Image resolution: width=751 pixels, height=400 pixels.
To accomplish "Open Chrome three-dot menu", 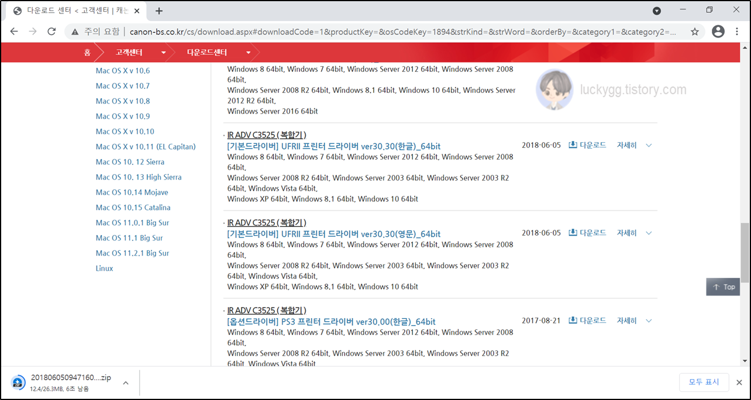I will pos(738,32).
